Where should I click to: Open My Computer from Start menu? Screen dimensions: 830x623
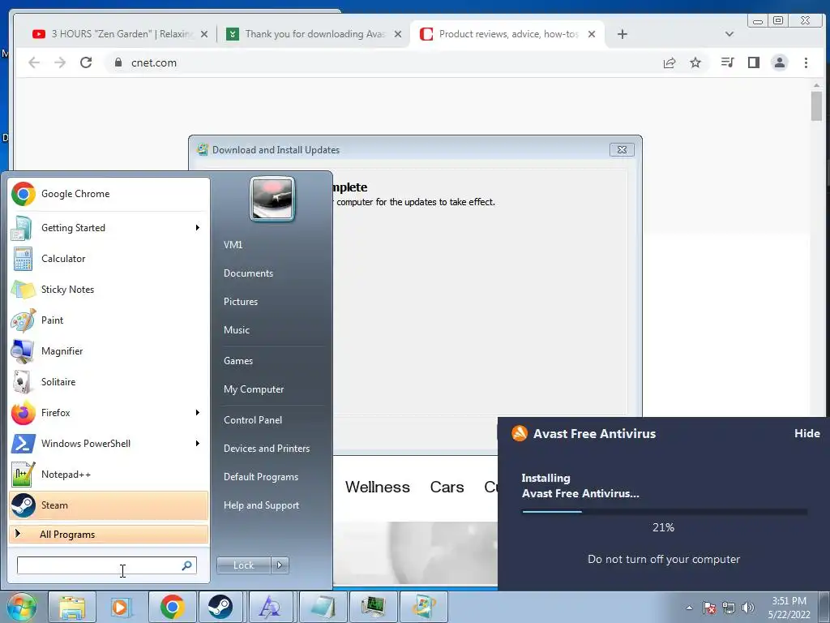pyautogui.click(x=254, y=389)
